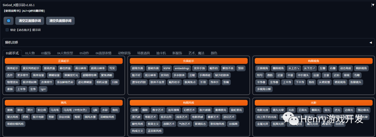Click the 杰作 tag

(x=10, y=75)
